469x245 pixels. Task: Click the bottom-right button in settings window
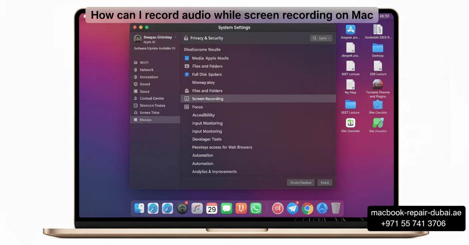(324, 182)
